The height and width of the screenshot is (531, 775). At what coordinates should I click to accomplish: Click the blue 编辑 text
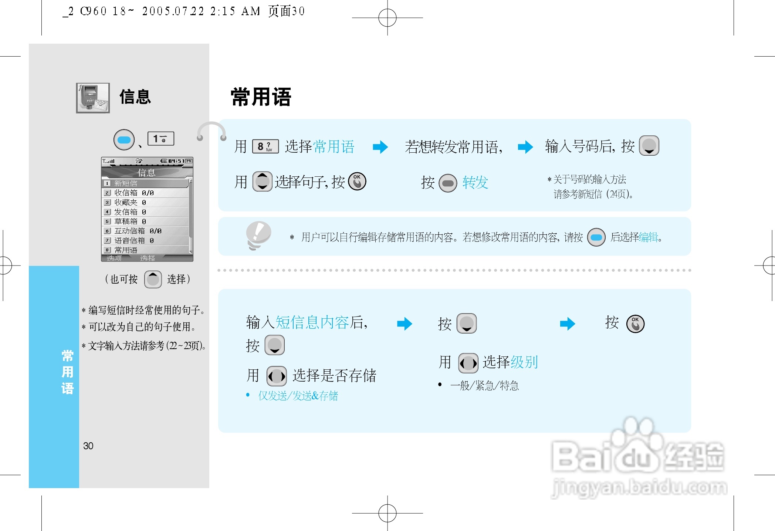(648, 237)
